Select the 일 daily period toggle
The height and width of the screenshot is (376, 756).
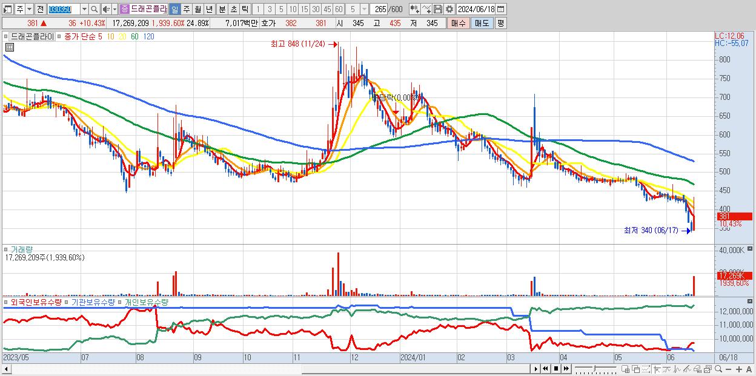[174, 9]
